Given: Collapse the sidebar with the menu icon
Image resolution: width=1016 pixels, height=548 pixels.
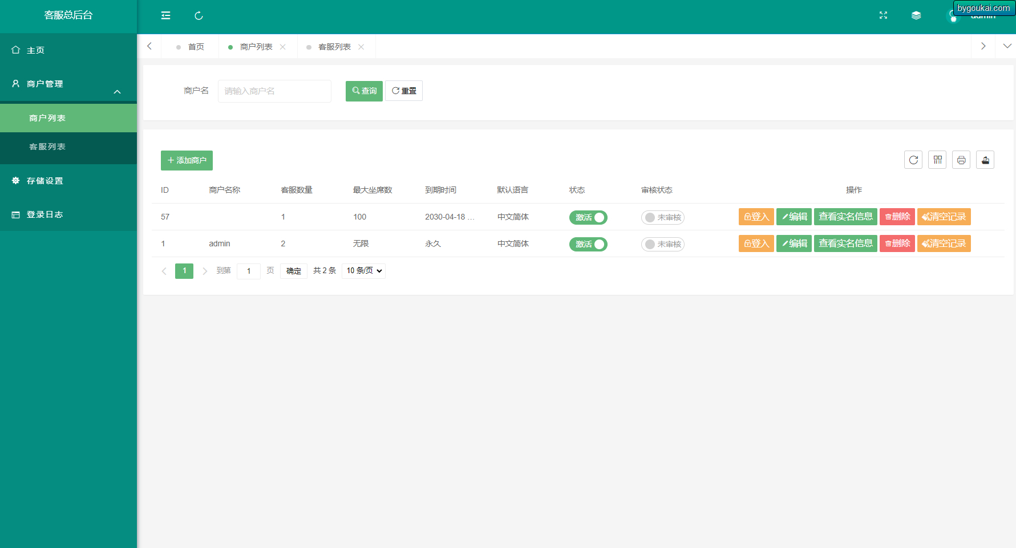Looking at the screenshot, I should click(166, 15).
